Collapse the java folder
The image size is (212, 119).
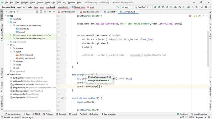pos(8,22)
